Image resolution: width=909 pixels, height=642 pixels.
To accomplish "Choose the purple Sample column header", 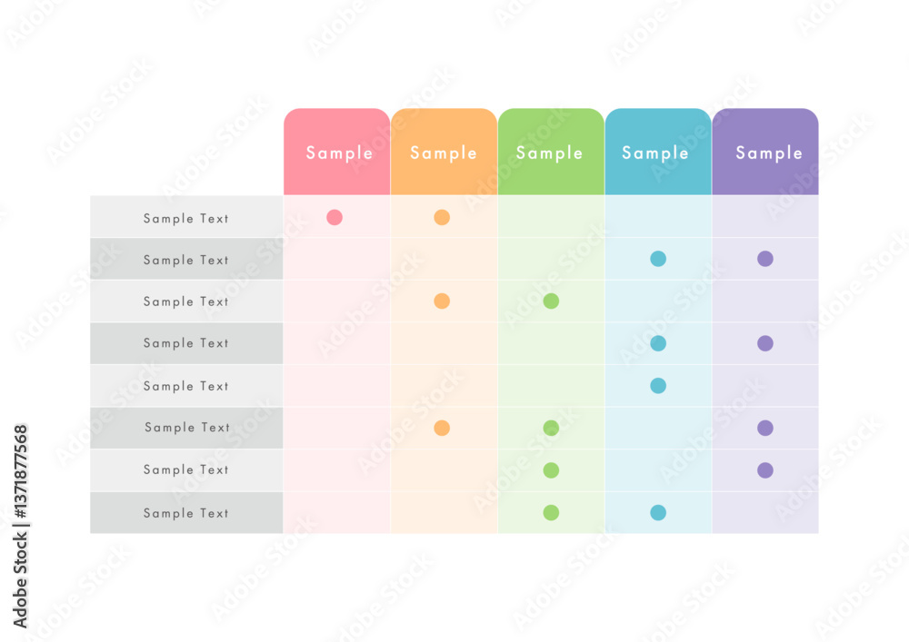I will tap(765, 152).
